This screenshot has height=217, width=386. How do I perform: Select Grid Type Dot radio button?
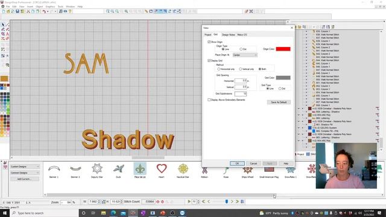280,89
